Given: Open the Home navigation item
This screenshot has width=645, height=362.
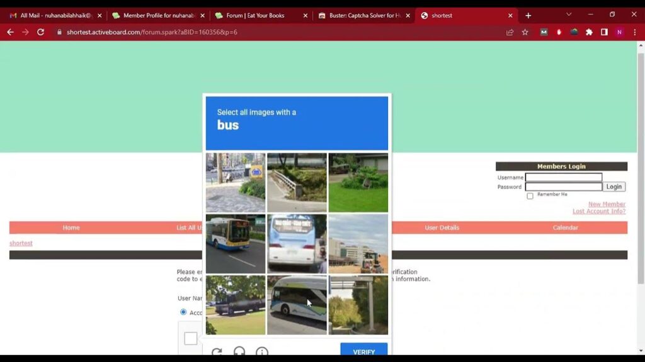Looking at the screenshot, I should click(71, 228).
